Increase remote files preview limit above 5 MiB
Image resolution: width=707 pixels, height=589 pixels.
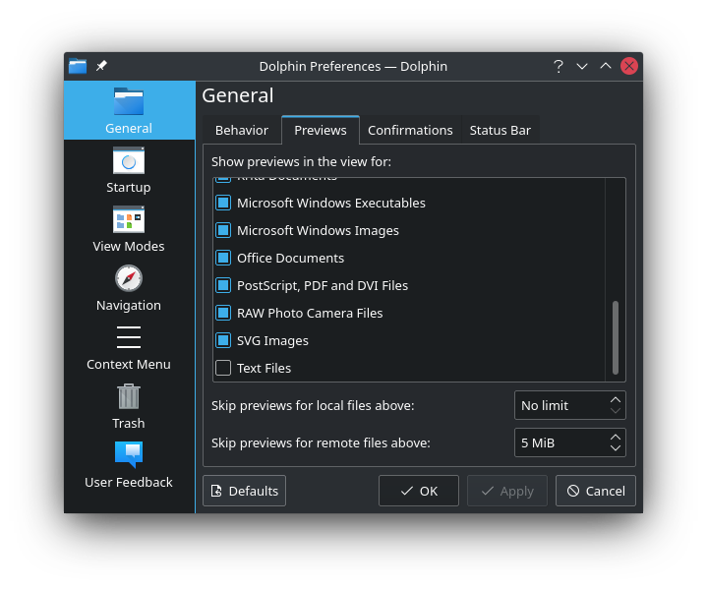click(x=616, y=437)
